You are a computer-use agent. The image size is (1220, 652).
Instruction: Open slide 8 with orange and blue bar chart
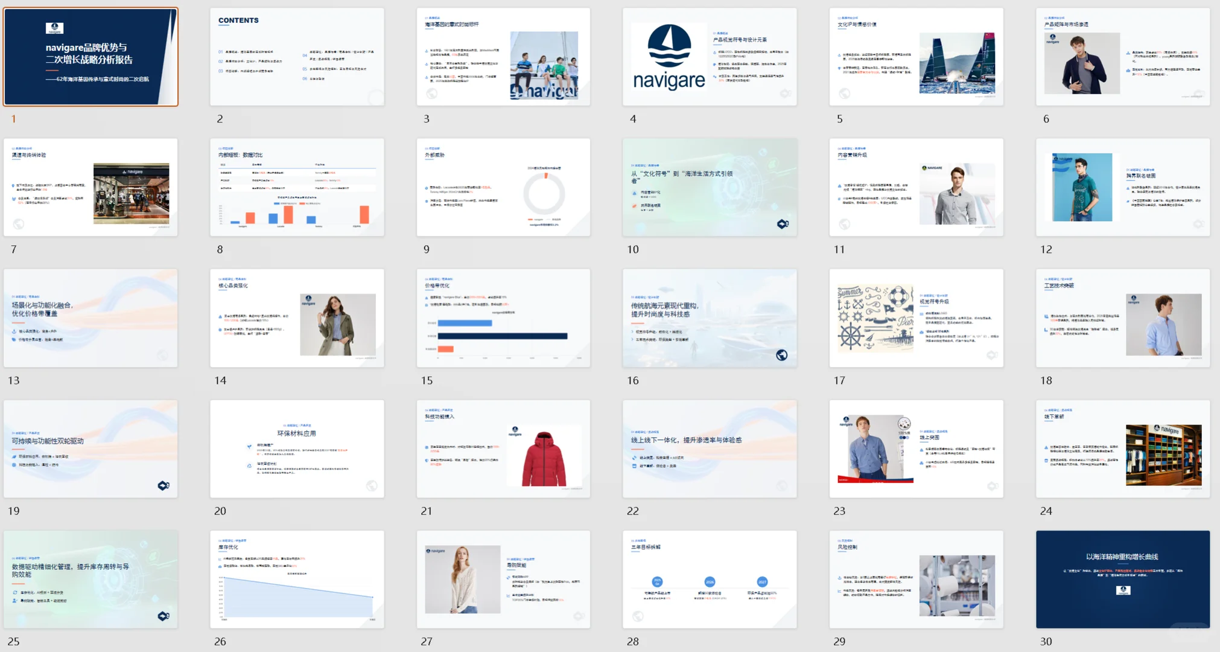point(297,187)
